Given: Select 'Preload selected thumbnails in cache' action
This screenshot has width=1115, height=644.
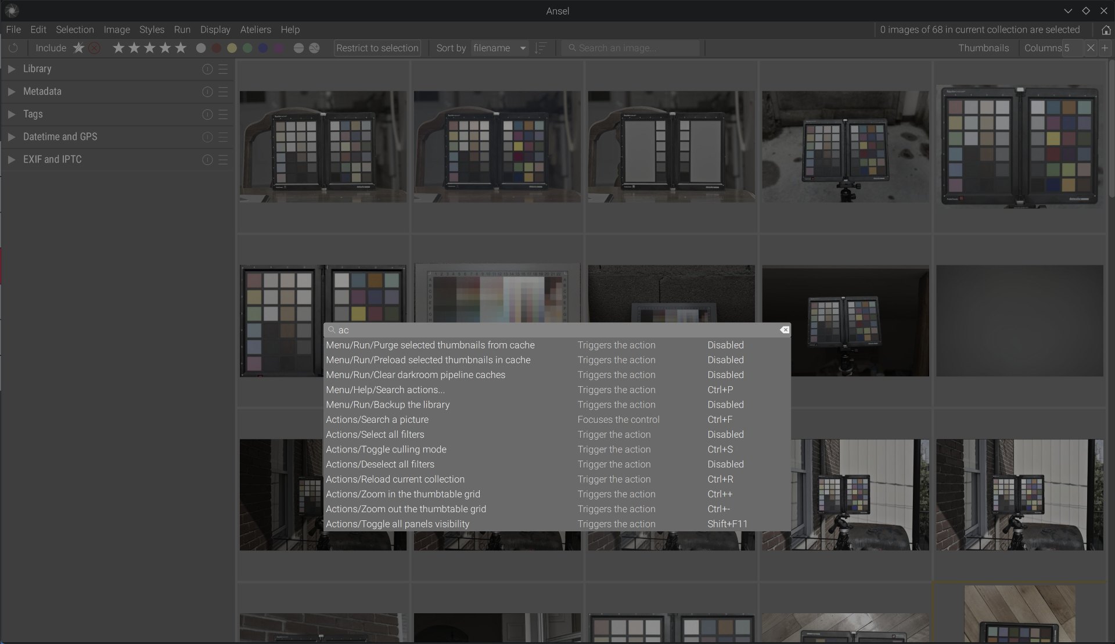Looking at the screenshot, I should [557, 360].
